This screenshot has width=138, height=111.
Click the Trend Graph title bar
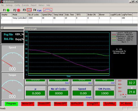(x=81, y=29)
